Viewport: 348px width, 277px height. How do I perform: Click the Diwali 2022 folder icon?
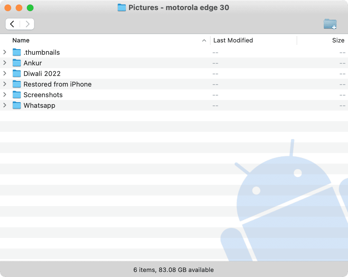click(17, 73)
